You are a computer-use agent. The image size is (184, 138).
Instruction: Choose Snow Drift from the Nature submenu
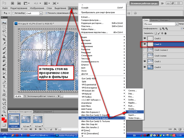click(x=136, y=112)
